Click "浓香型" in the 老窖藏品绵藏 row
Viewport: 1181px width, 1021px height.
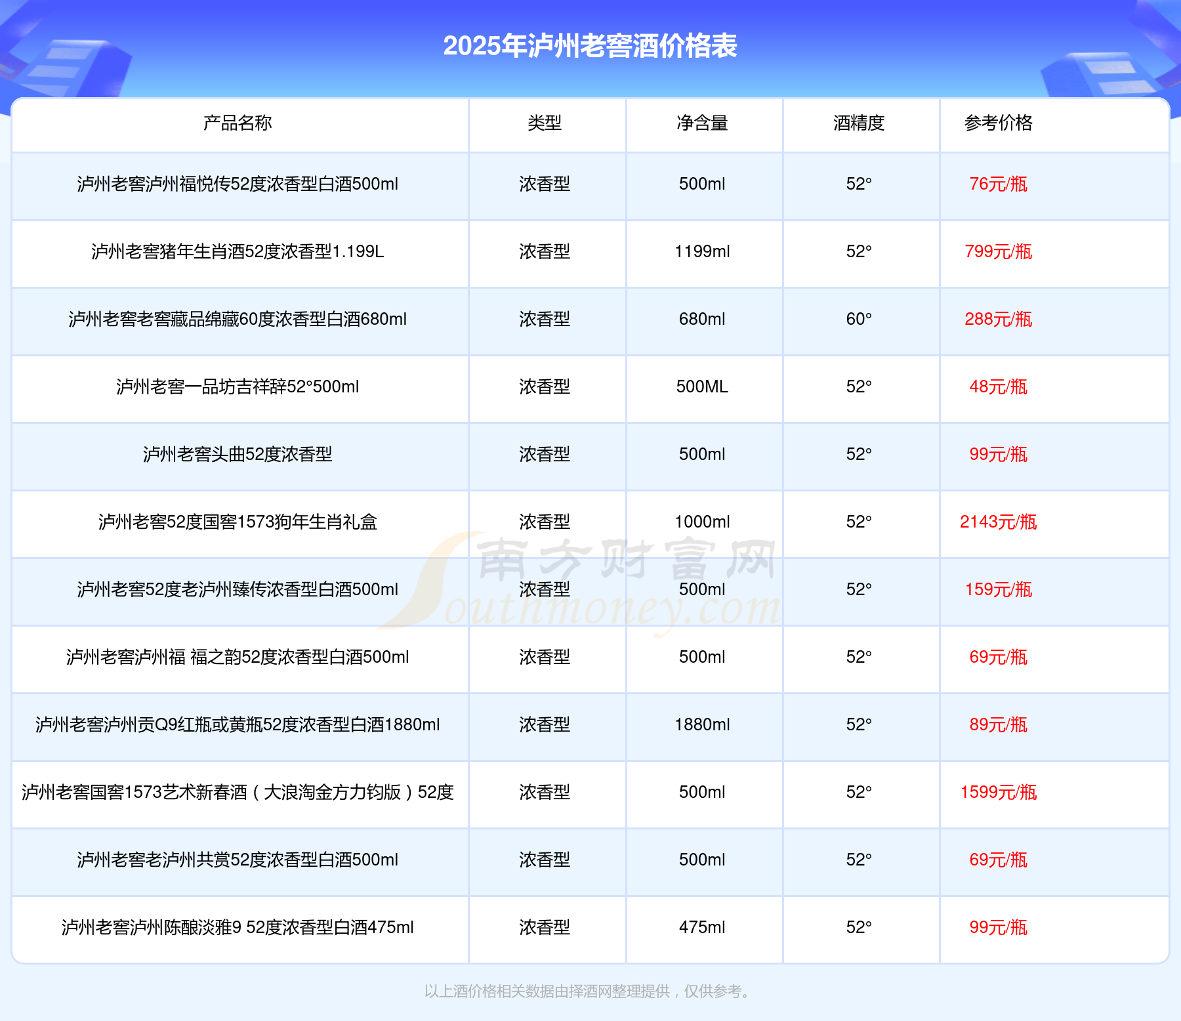coord(545,319)
